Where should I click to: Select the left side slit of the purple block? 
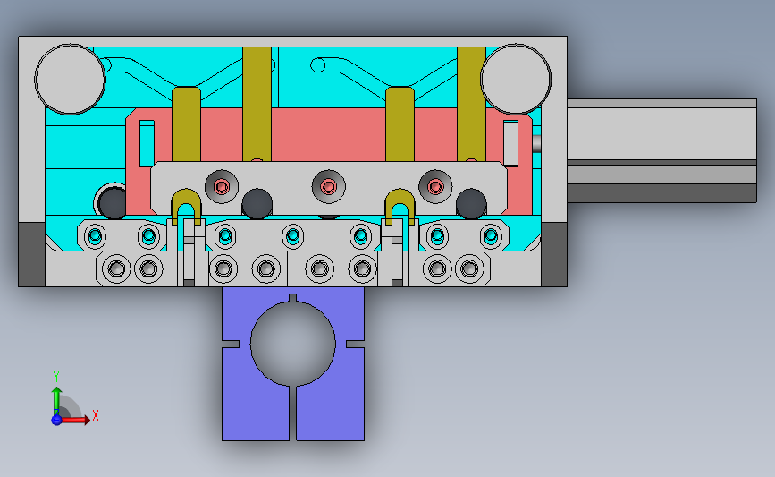point(231,344)
